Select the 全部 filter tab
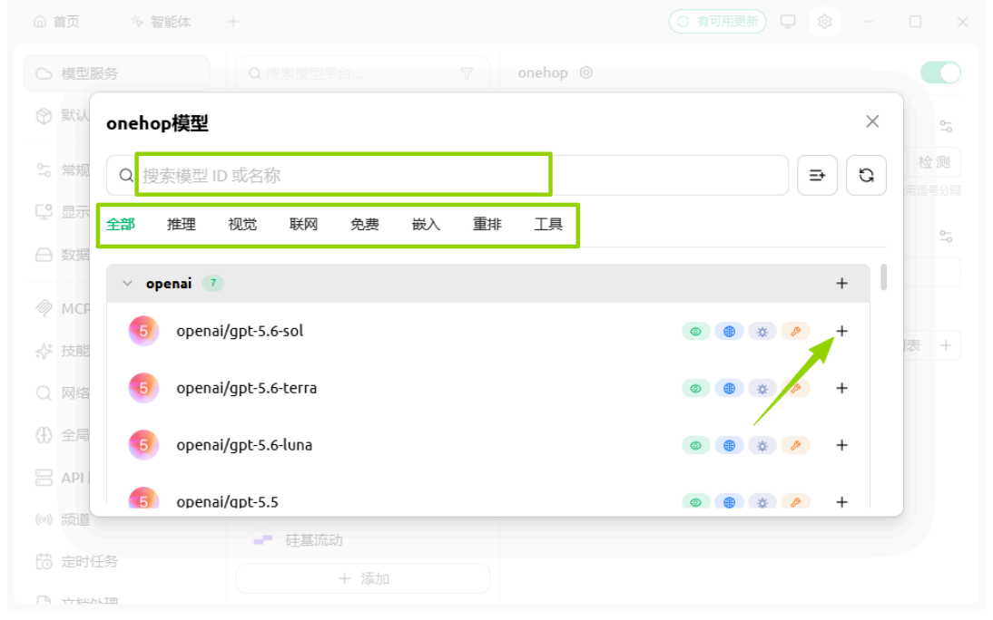This screenshot has width=993, height=620. (121, 224)
